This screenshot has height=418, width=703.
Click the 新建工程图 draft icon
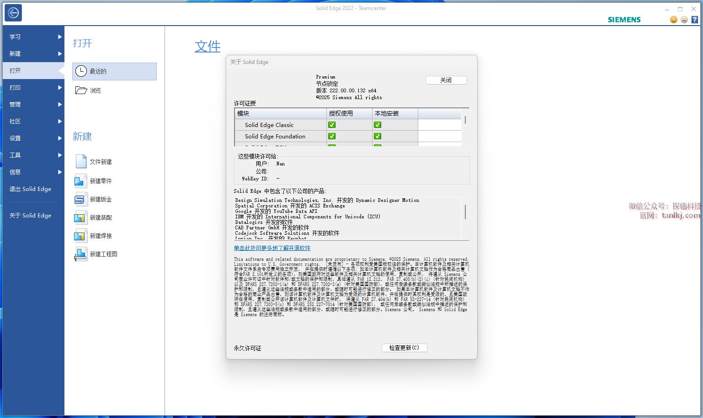click(x=80, y=254)
